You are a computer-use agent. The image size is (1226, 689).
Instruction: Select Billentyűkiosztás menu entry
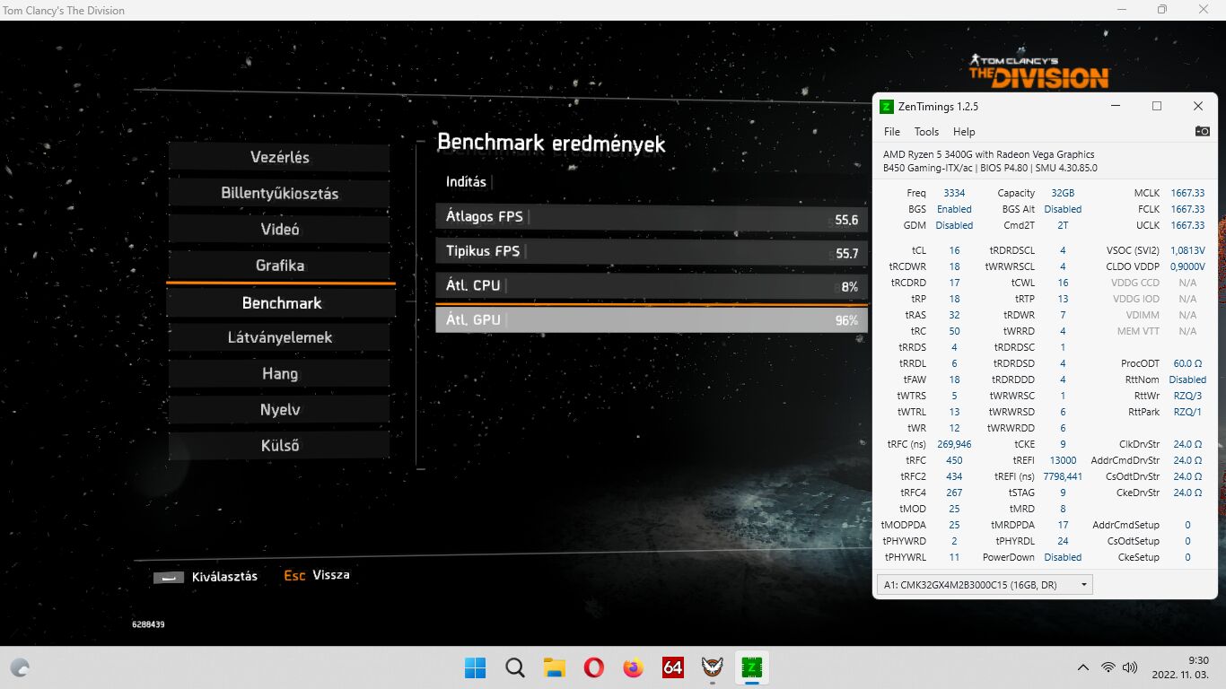pyautogui.click(x=280, y=193)
